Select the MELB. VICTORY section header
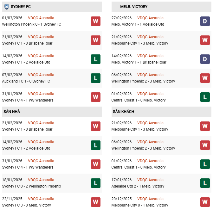Viewport: 213px width, 210px height. [134, 7]
